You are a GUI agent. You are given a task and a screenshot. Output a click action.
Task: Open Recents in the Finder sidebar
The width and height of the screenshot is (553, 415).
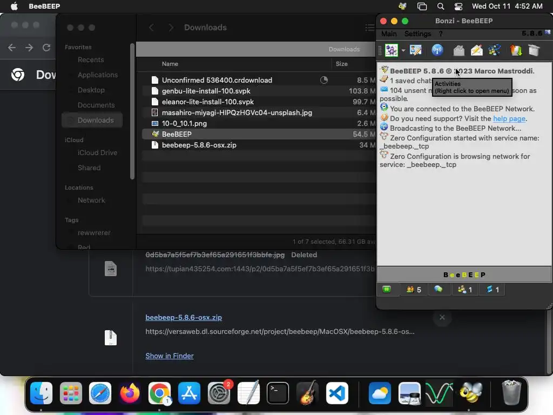click(x=91, y=59)
